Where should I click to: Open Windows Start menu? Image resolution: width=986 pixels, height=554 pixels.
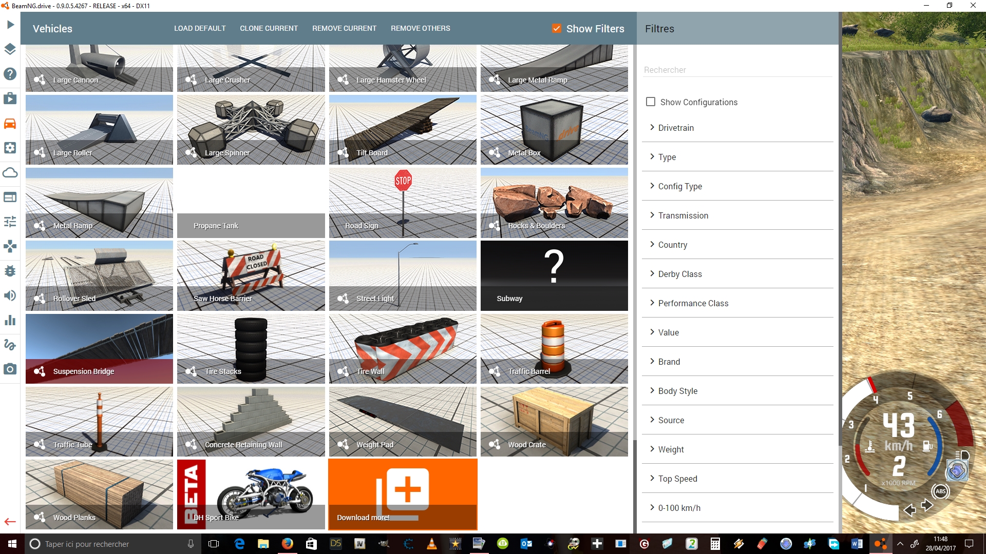12,544
